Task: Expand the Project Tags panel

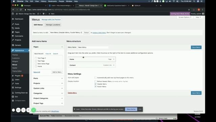Action: (62, 103)
